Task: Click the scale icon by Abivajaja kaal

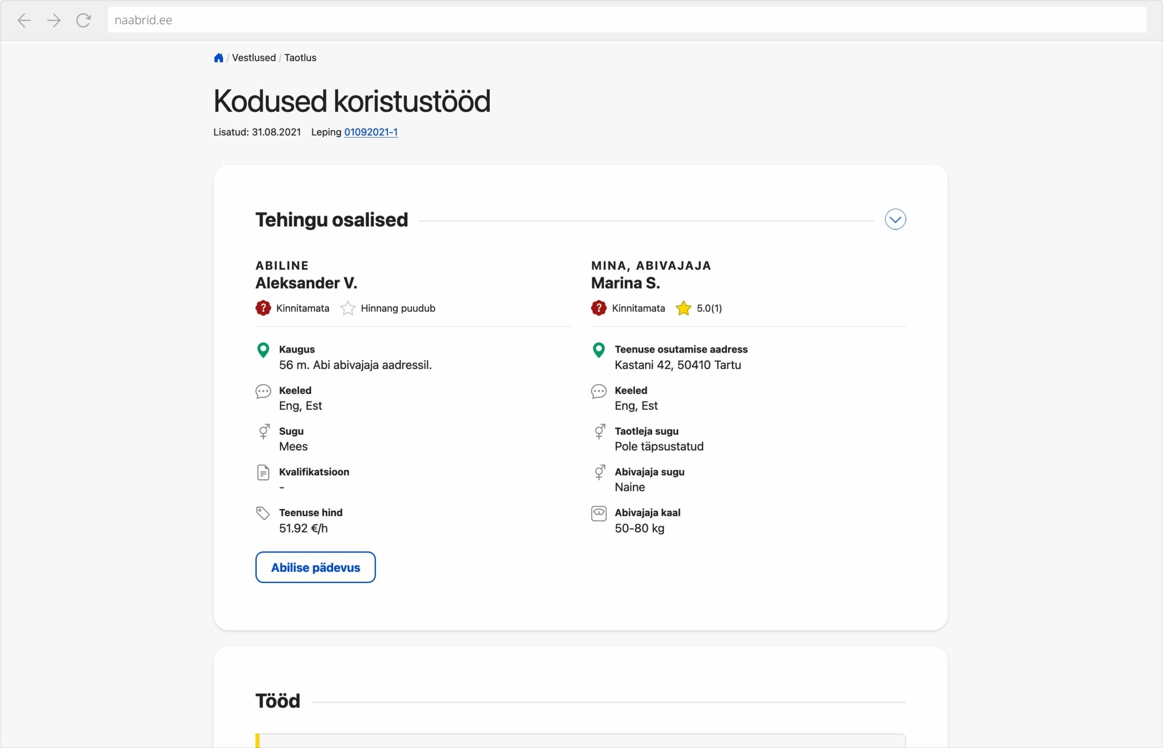Action: [598, 513]
